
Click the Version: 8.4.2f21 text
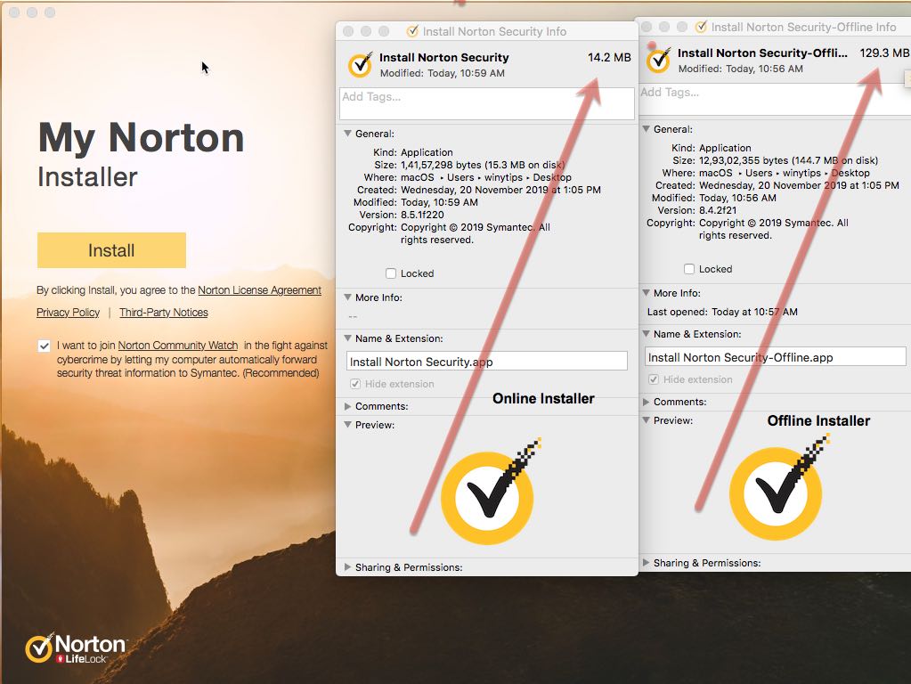(696, 210)
